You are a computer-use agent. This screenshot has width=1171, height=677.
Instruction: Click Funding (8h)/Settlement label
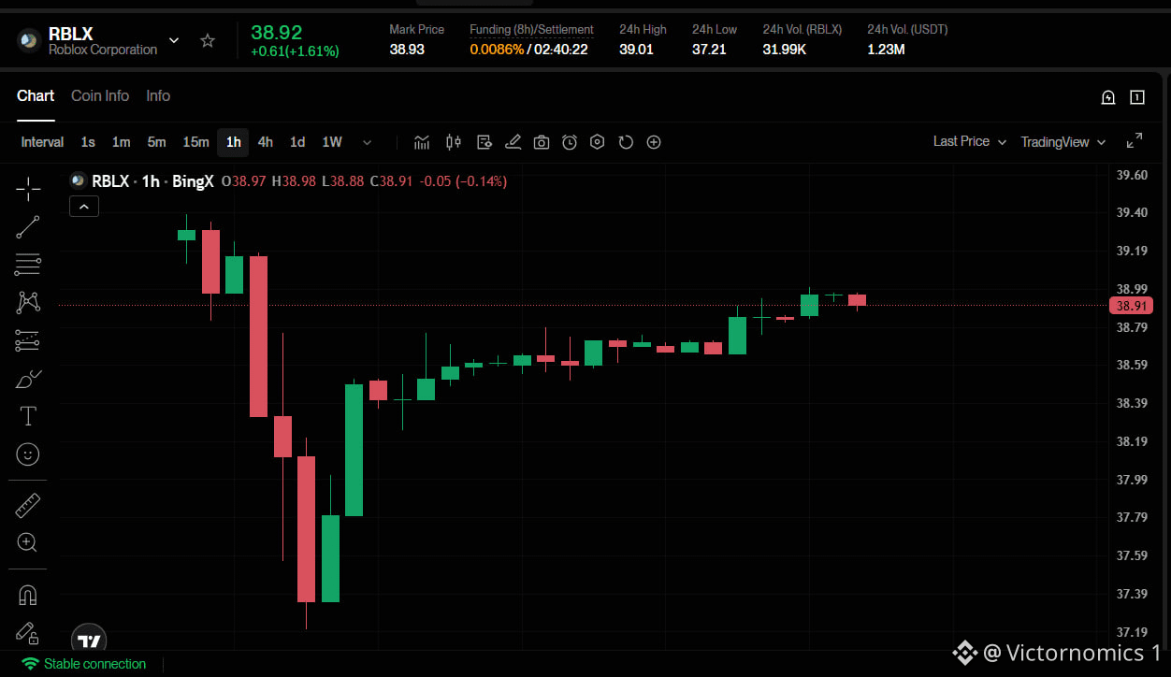tap(531, 30)
